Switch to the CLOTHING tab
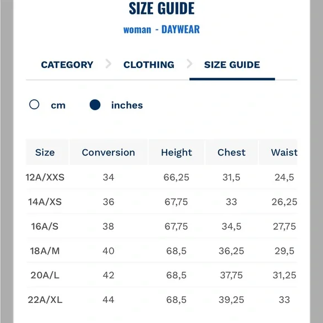Image resolution: width=323 pixels, height=323 pixels. [149, 65]
